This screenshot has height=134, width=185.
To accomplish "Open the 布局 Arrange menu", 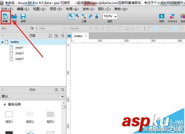I will 73,9.
